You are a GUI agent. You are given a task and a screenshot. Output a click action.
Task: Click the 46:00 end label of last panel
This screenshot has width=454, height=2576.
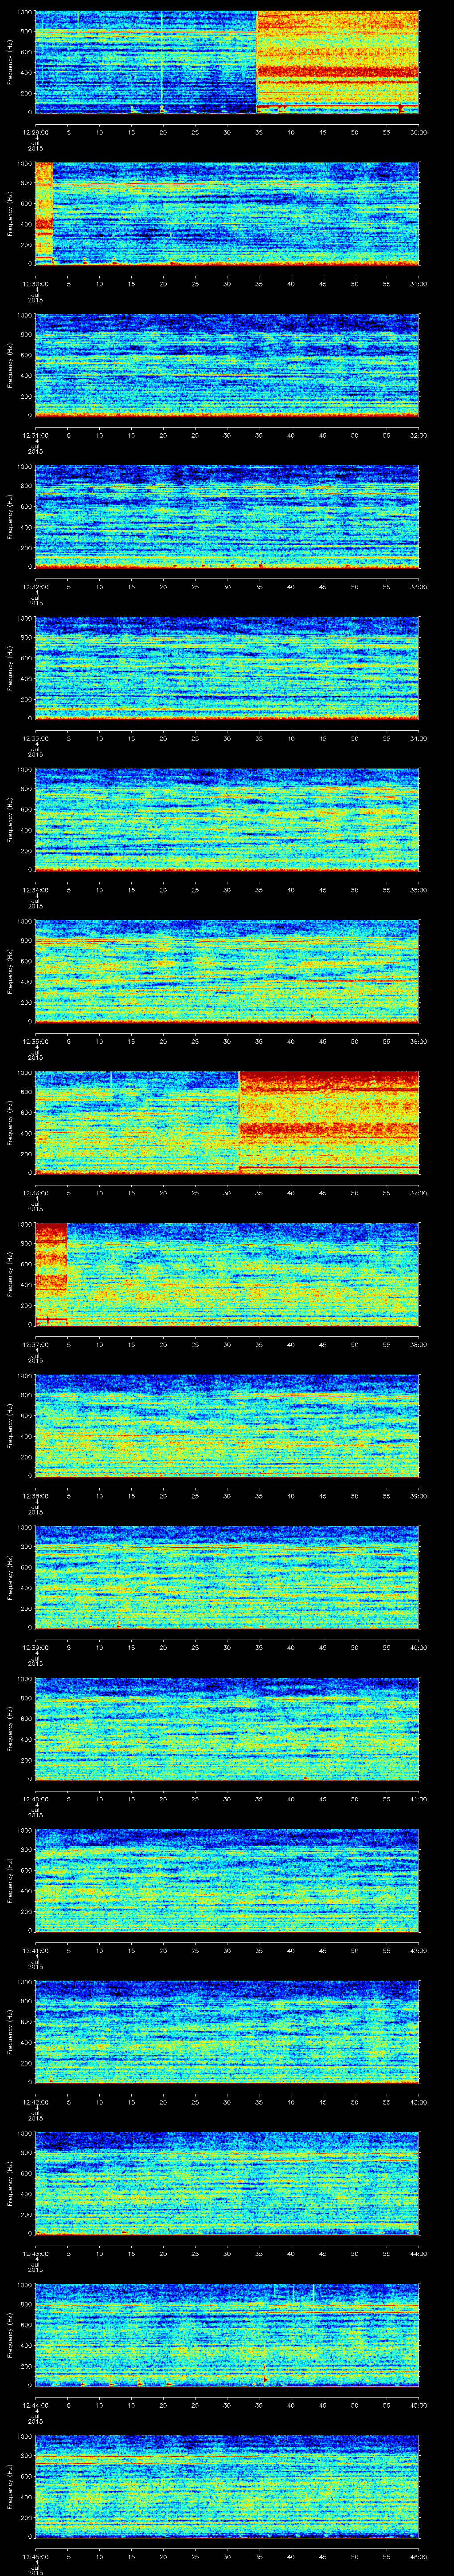tap(419, 2556)
